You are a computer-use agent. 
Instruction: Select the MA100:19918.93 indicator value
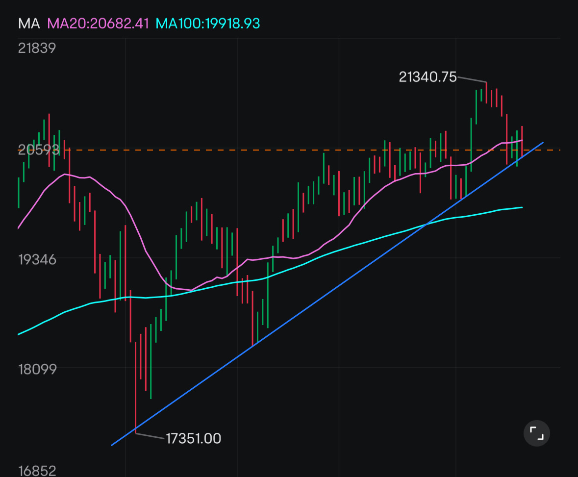pos(208,24)
